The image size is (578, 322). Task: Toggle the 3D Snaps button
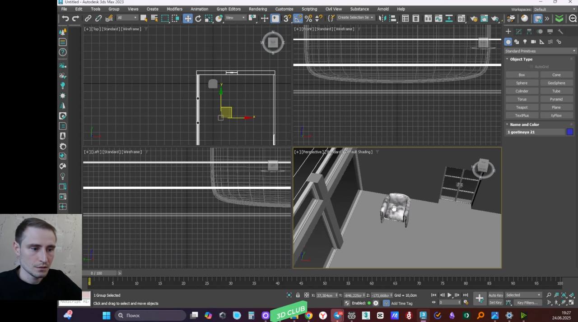pos(287,18)
